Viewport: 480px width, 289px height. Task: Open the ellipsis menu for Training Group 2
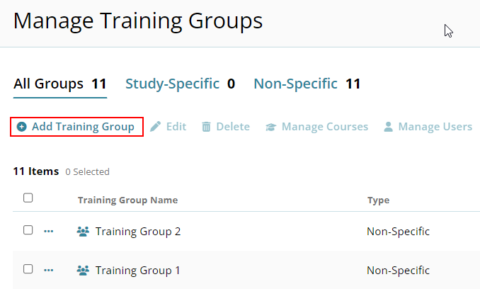(49, 231)
